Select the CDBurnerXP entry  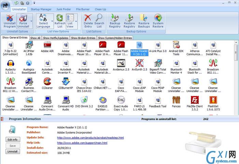(x=66, y=84)
